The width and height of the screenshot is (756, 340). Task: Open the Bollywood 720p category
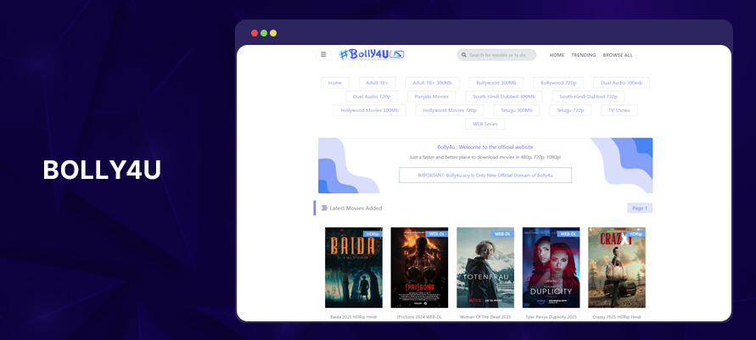point(558,83)
